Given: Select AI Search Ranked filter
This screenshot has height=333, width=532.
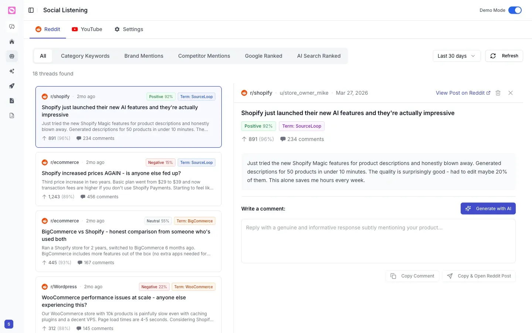Looking at the screenshot, I should click(x=319, y=56).
